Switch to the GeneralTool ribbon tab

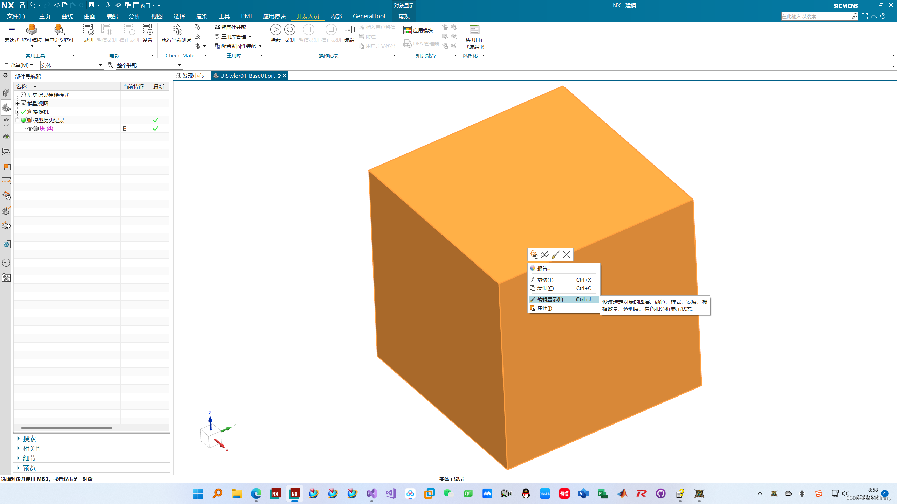pyautogui.click(x=369, y=16)
